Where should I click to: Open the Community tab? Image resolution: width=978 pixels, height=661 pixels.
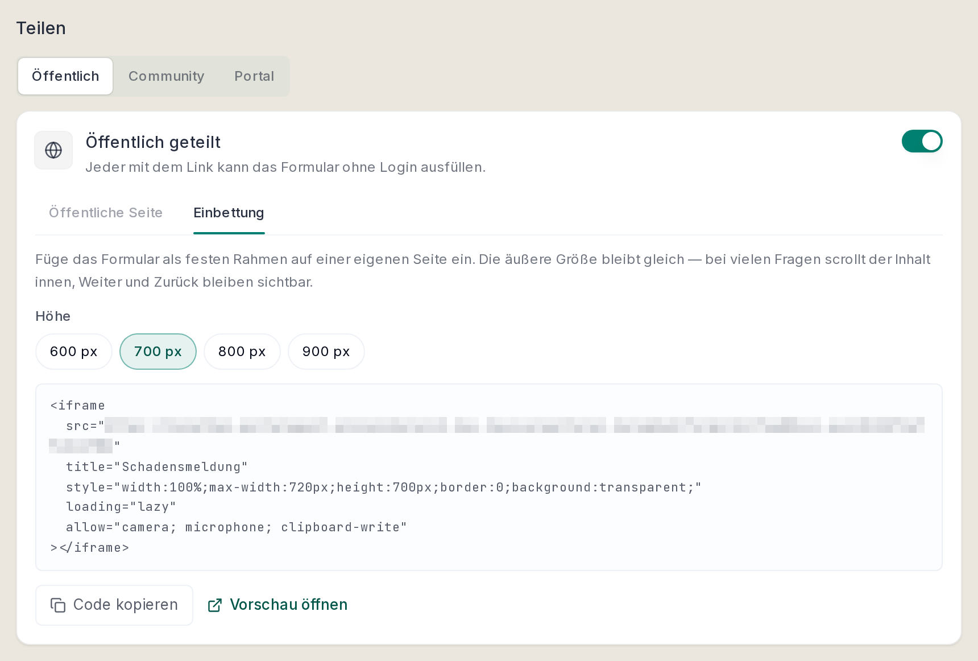[166, 76]
